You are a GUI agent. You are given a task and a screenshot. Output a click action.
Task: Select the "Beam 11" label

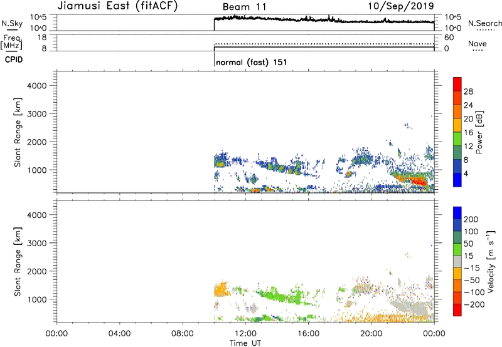click(244, 7)
